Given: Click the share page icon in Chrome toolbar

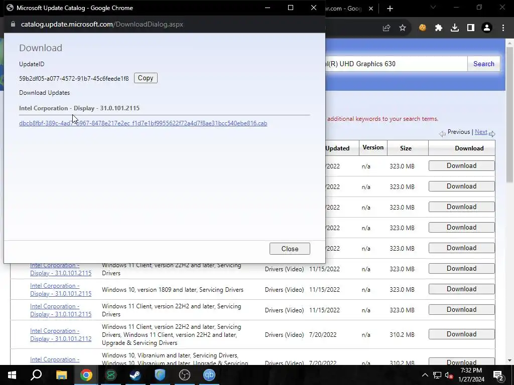Looking at the screenshot, I should (x=387, y=28).
